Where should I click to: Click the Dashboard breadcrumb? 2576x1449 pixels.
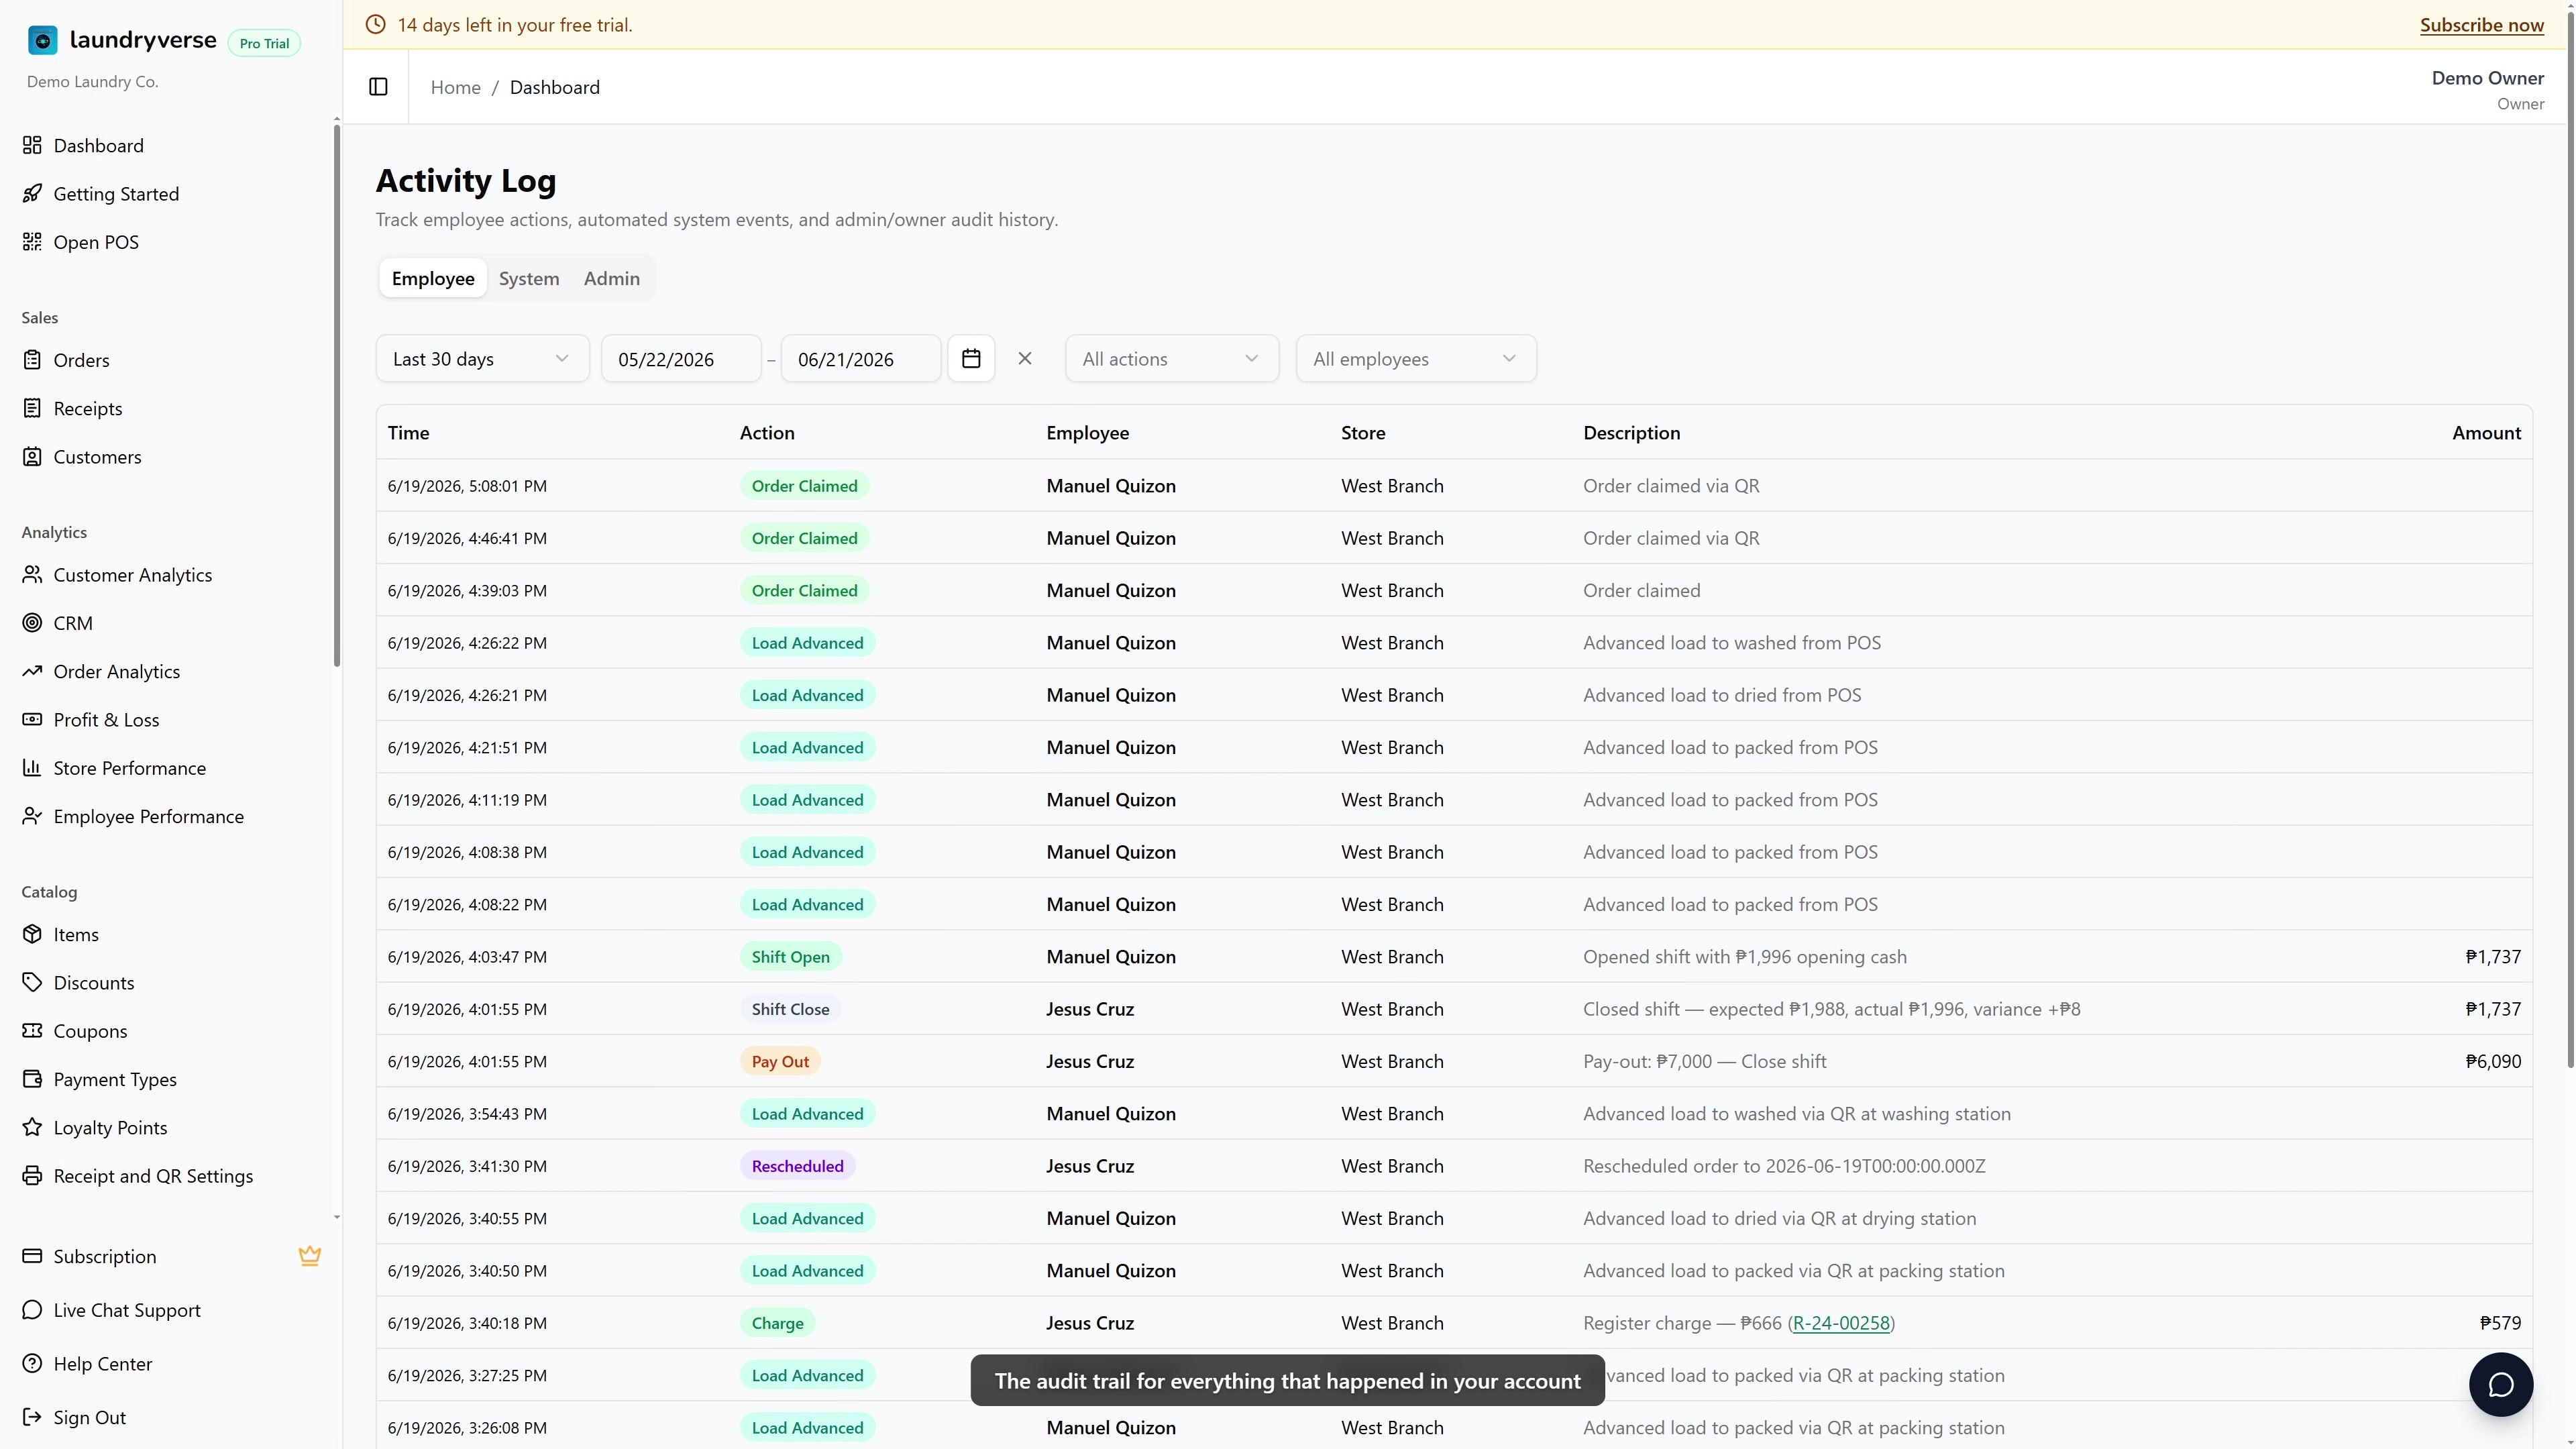coord(555,87)
